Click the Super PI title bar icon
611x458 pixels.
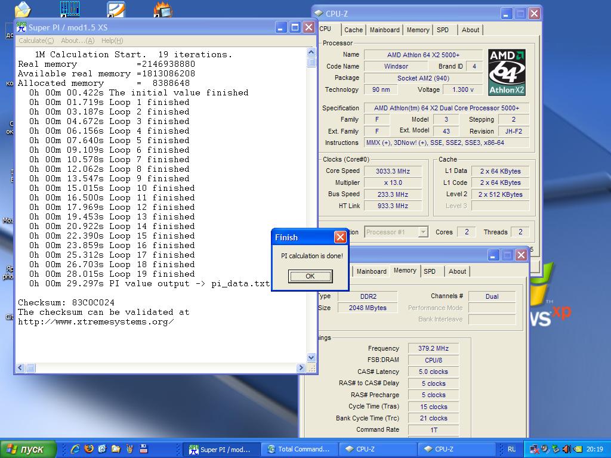pyautogui.click(x=21, y=27)
